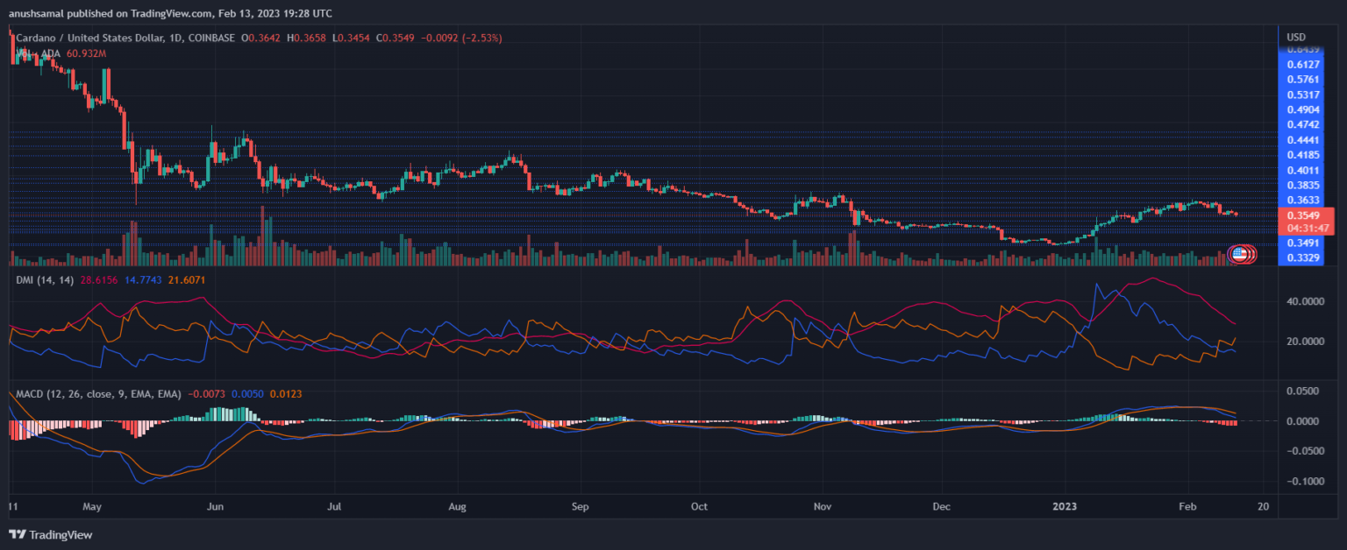1347x550 pixels.
Task: Click the −0.1000 MACD scale label
Action: [1304, 482]
